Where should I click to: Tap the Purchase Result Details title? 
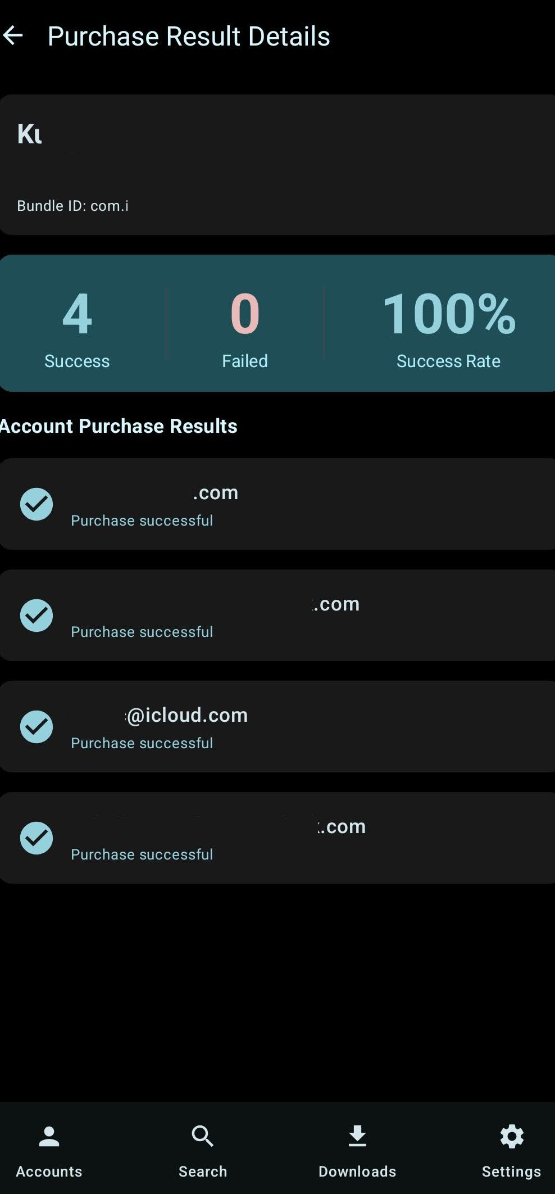[189, 36]
